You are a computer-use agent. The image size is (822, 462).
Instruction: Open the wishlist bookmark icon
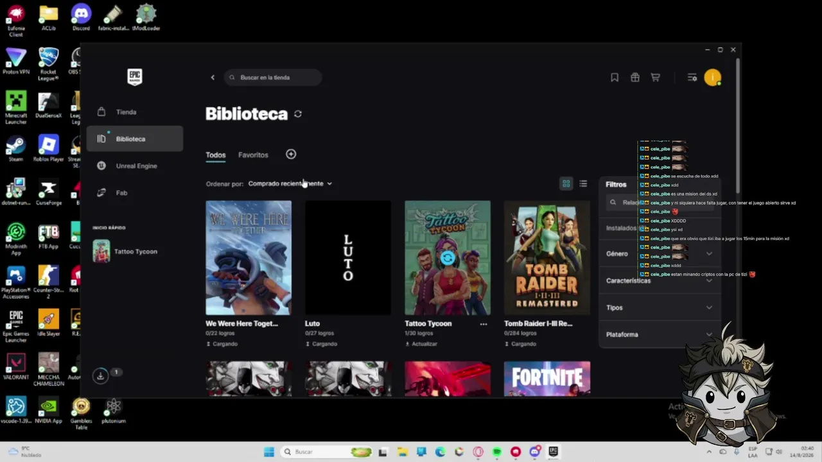click(x=615, y=78)
